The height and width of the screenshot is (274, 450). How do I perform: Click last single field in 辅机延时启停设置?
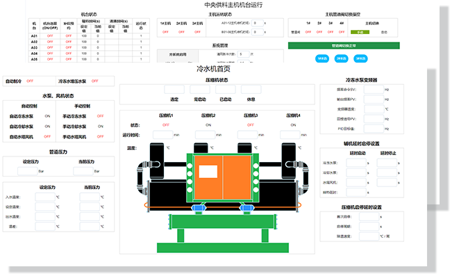point(356,192)
